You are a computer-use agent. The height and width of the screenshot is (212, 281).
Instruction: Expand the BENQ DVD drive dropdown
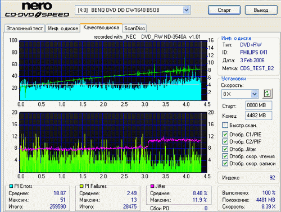(x=186, y=10)
